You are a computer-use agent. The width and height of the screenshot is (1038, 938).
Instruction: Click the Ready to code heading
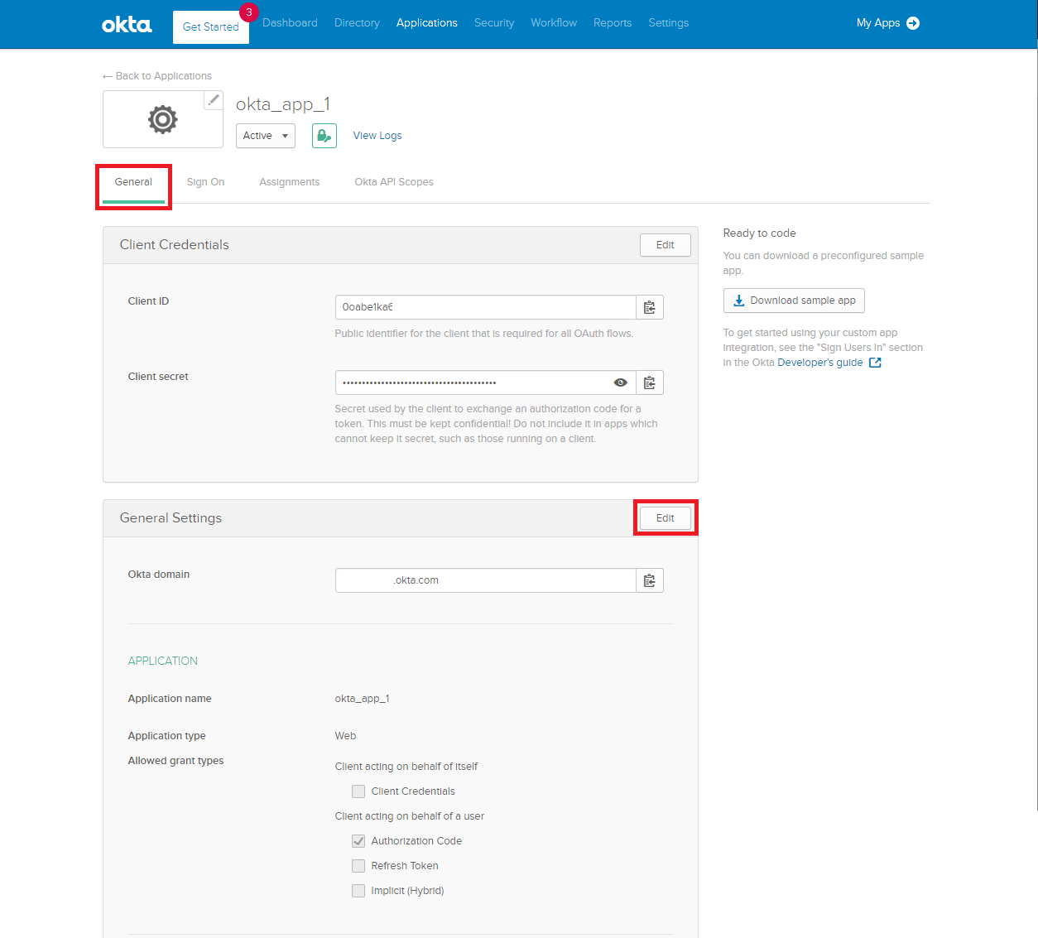coord(759,233)
